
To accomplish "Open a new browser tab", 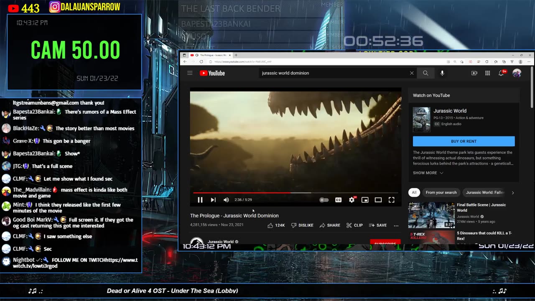I will pyautogui.click(x=236, y=55).
